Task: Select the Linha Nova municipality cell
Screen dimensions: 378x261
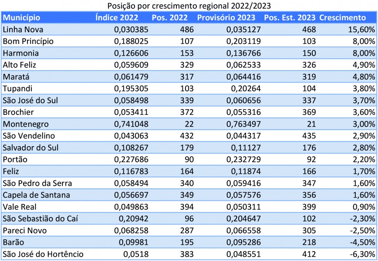Action: tap(23, 30)
